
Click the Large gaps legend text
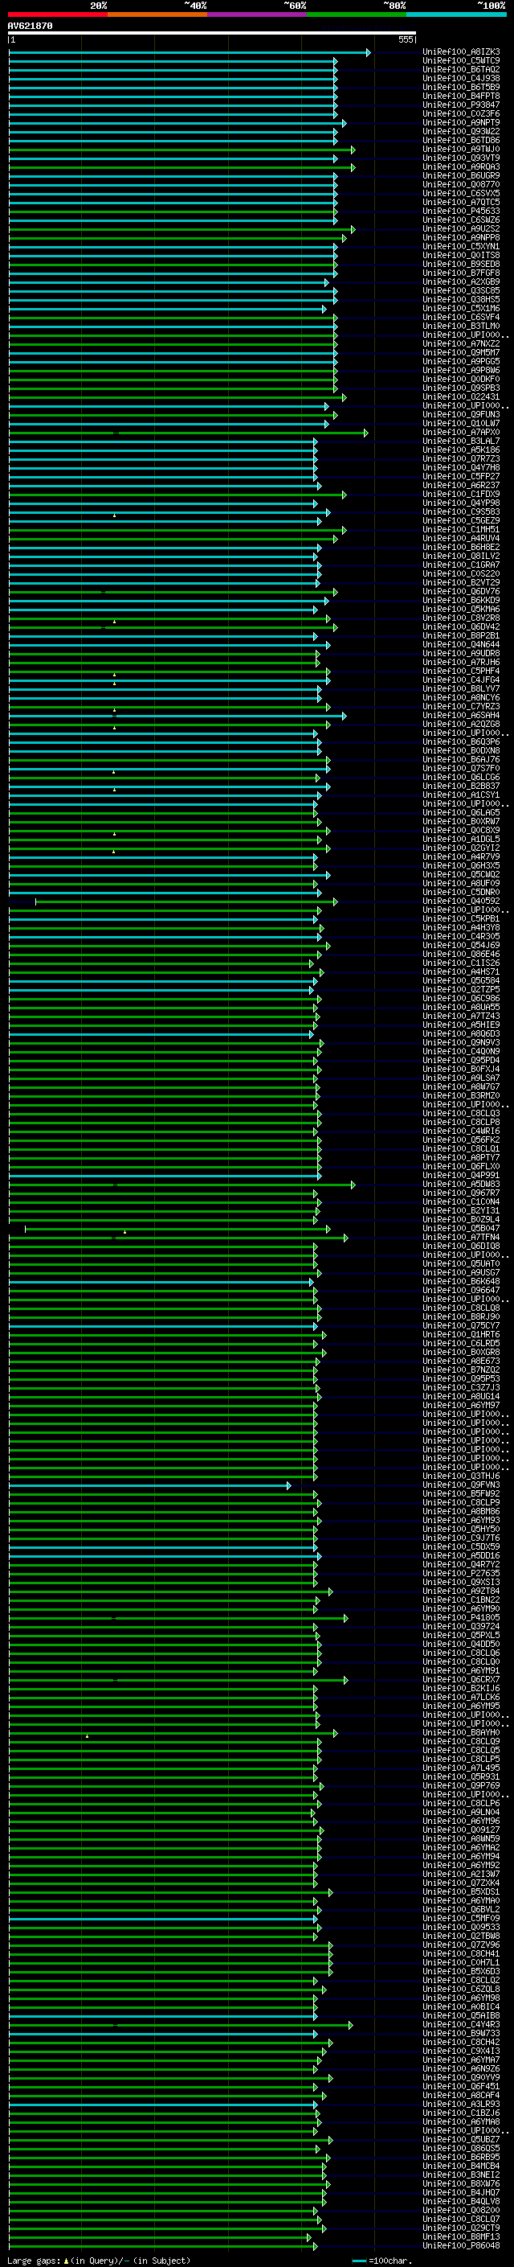(x=99, y=2261)
